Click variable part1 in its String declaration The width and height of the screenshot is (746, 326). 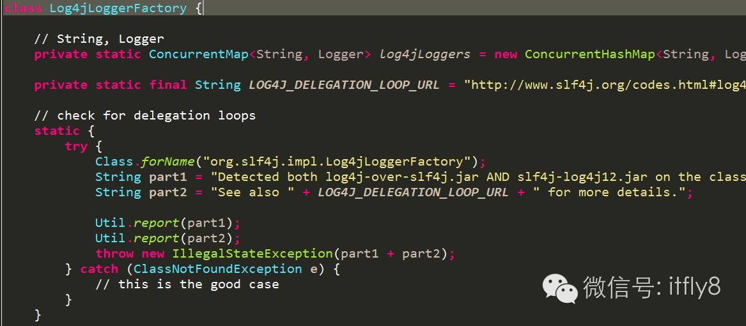(168, 177)
